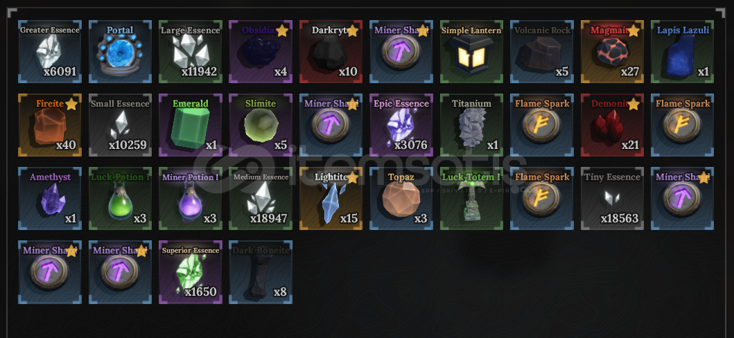Select the Titanium ore

tap(471, 125)
